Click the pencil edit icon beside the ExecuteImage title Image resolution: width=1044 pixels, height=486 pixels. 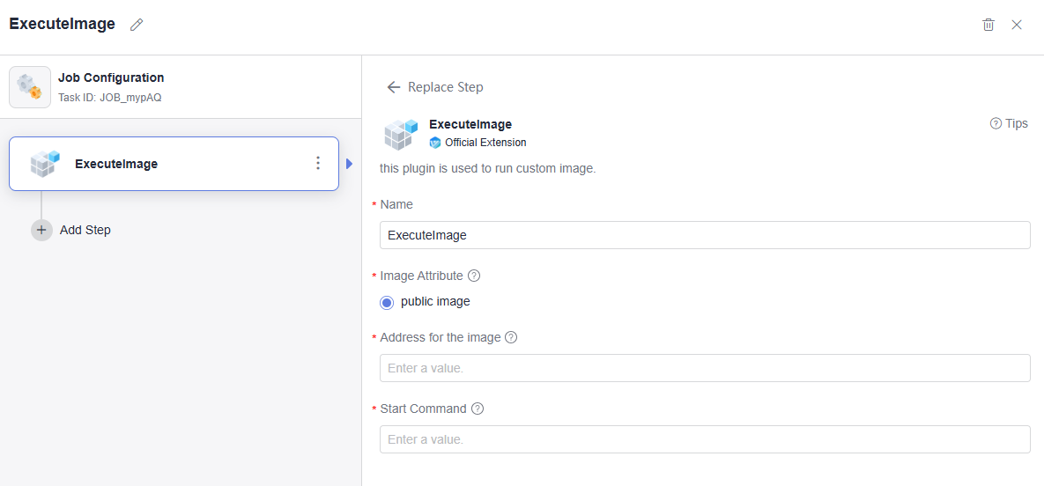137,25
